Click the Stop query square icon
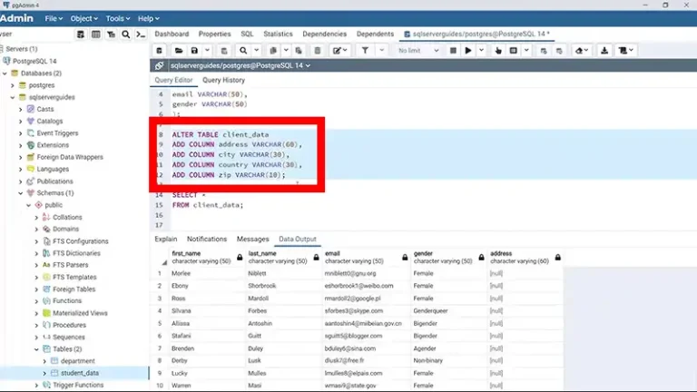 coord(453,51)
